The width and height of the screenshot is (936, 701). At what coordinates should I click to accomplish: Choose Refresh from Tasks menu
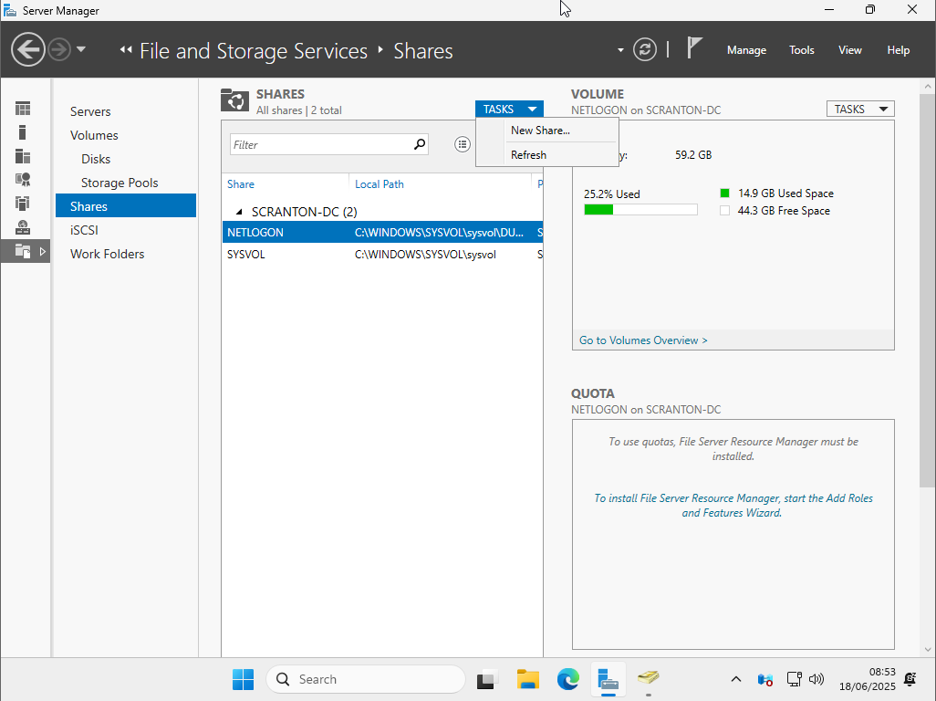point(528,155)
